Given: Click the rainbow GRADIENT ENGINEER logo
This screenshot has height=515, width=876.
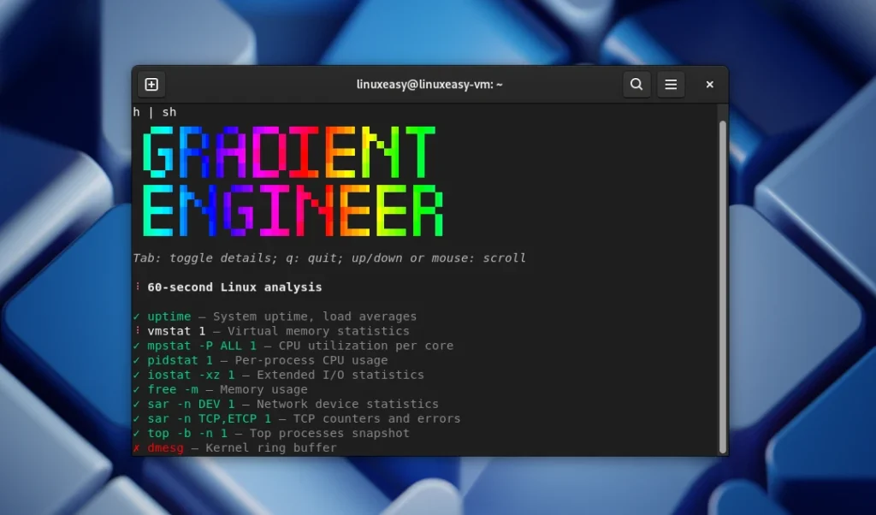Looking at the screenshot, I should tap(291, 178).
